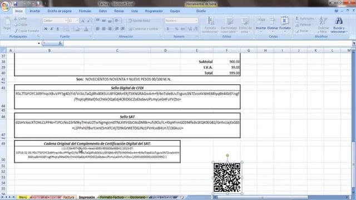Select the Diccionario sheet tab
Image resolution: width=356 pixels, height=200 pixels.
(137, 197)
